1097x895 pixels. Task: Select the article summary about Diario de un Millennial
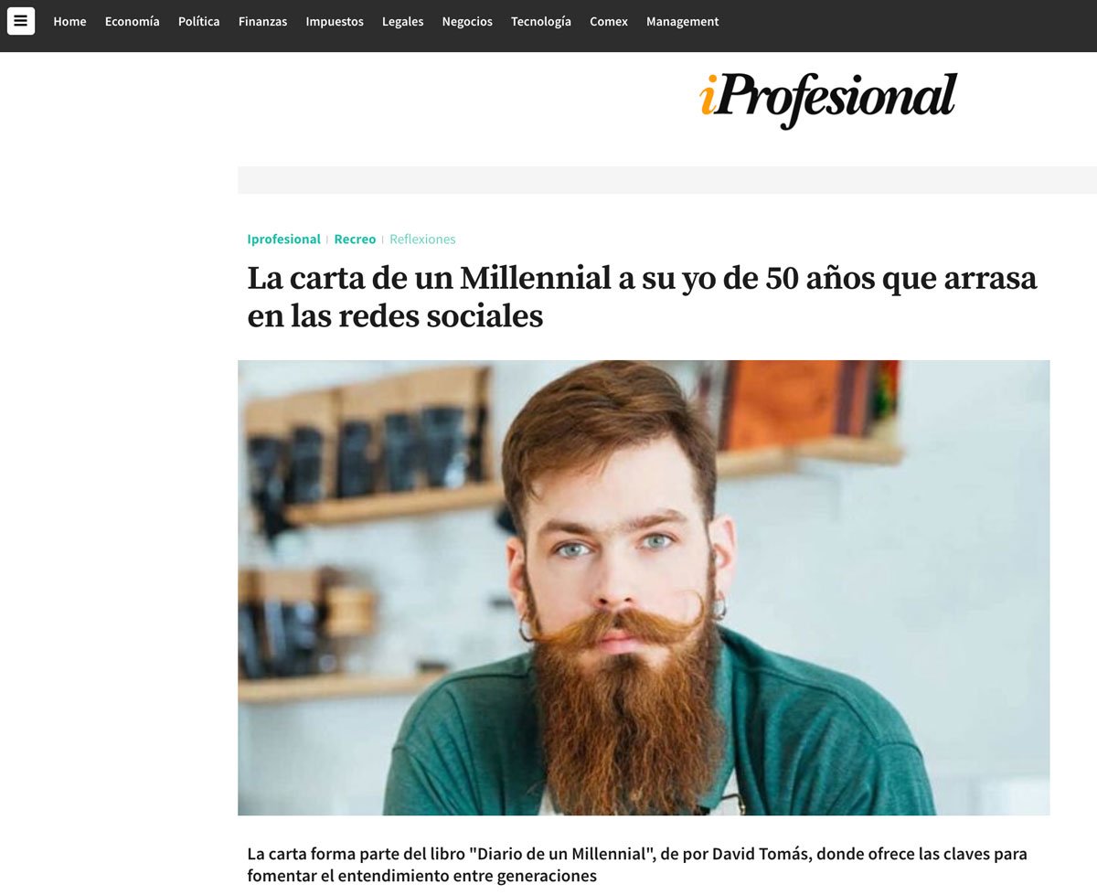(x=637, y=865)
